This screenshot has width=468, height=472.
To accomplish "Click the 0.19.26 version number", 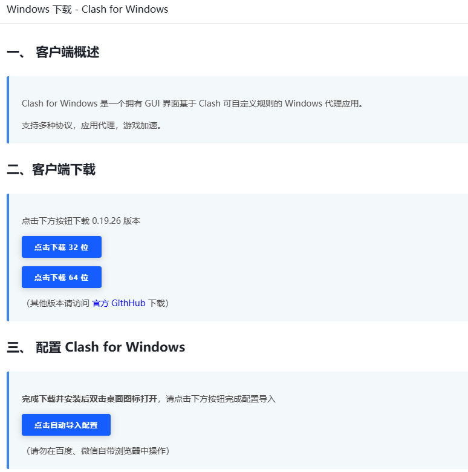I will [x=106, y=221].
